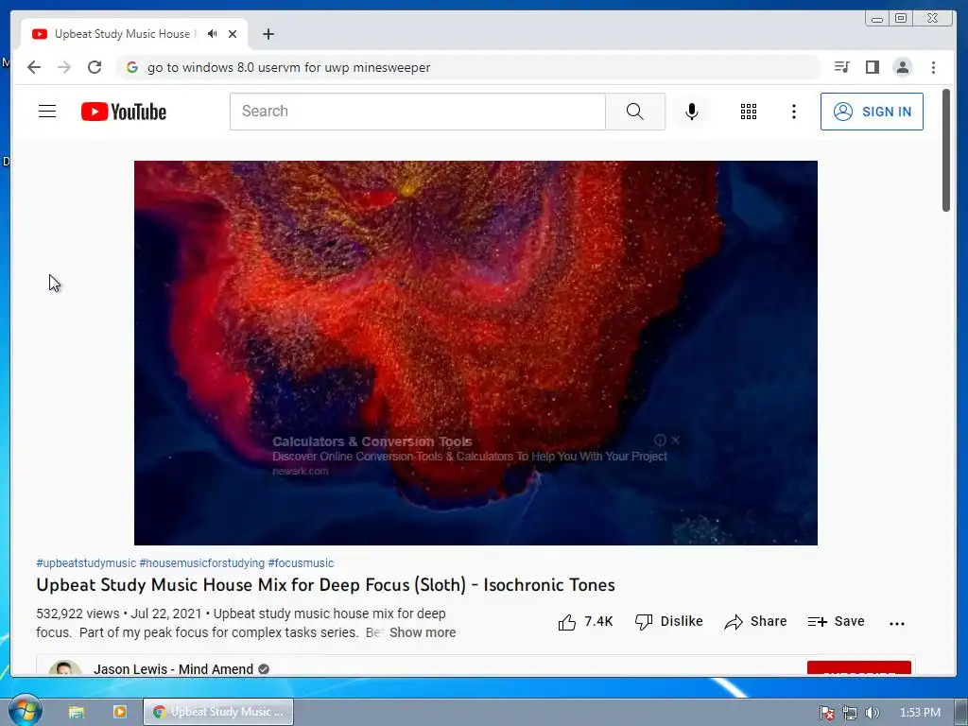968x726 pixels.
Task: Open the YouTube apps grid icon
Action: tap(749, 112)
